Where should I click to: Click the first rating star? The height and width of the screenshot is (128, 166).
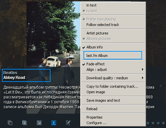pos(148,123)
